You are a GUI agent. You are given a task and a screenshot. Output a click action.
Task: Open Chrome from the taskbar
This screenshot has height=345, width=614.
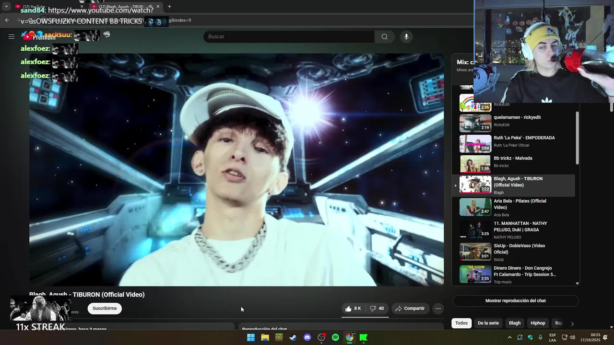pos(350,337)
